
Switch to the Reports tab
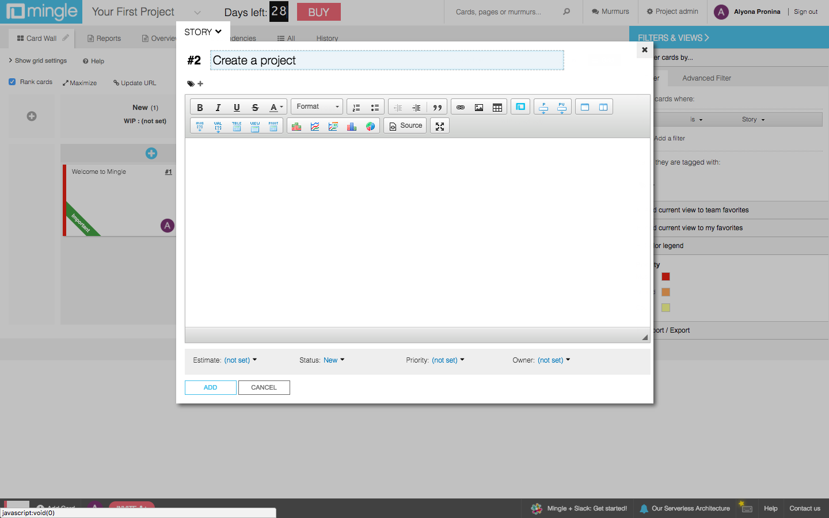pos(104,39)
